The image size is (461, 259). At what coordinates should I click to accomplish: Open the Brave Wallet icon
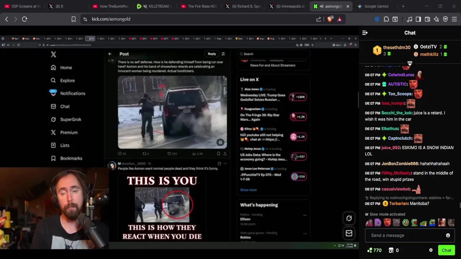pos(428,19)
